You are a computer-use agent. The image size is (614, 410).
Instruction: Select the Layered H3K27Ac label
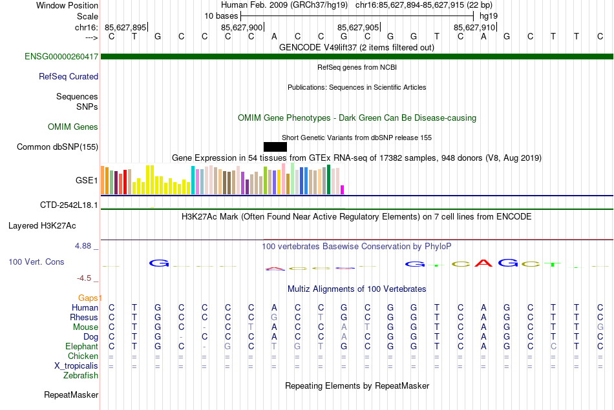point(42,226)
